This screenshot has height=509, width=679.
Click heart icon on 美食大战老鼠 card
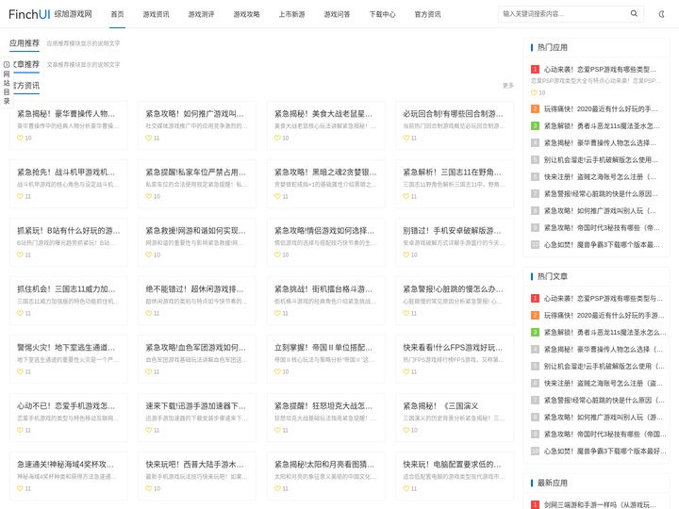pos(277,138)
